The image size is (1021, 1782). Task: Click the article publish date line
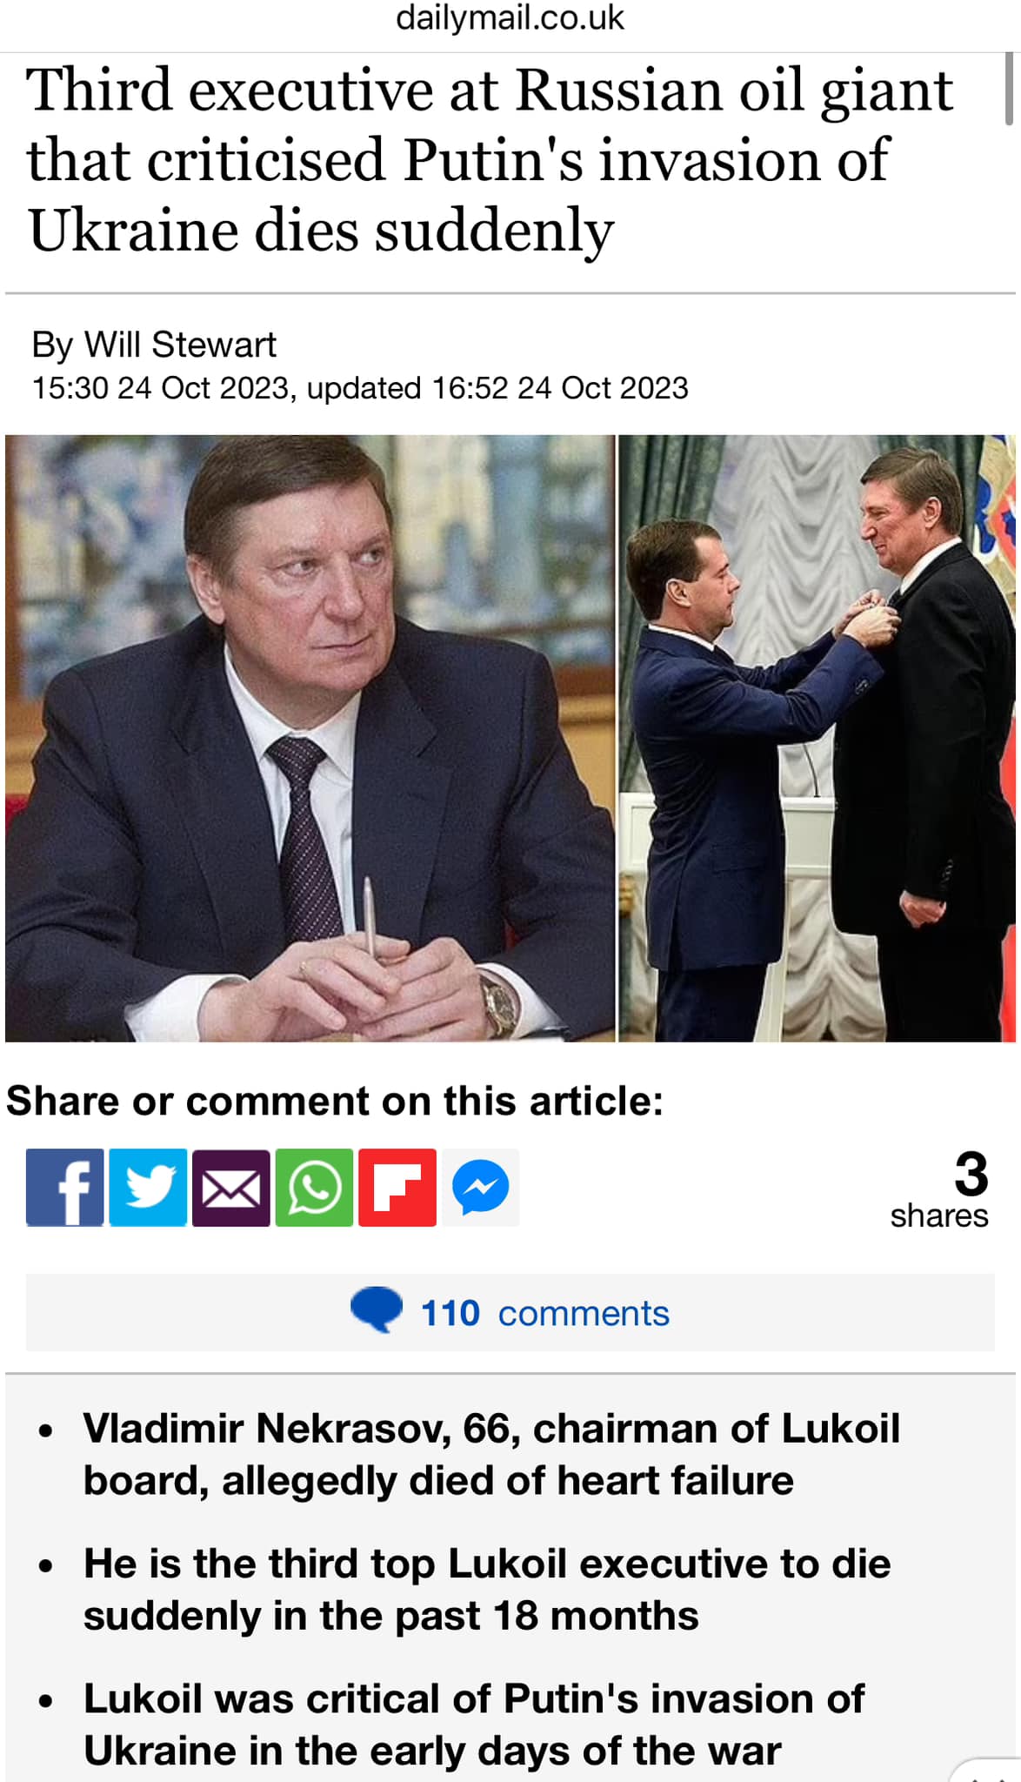click(360, 388)
